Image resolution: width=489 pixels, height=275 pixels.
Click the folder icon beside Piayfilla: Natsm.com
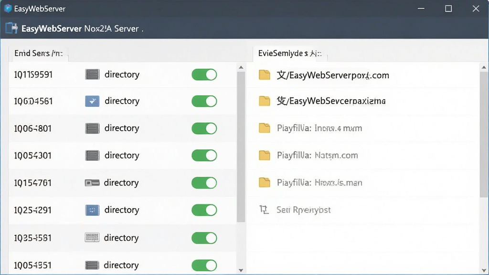[x=265, y=155]
